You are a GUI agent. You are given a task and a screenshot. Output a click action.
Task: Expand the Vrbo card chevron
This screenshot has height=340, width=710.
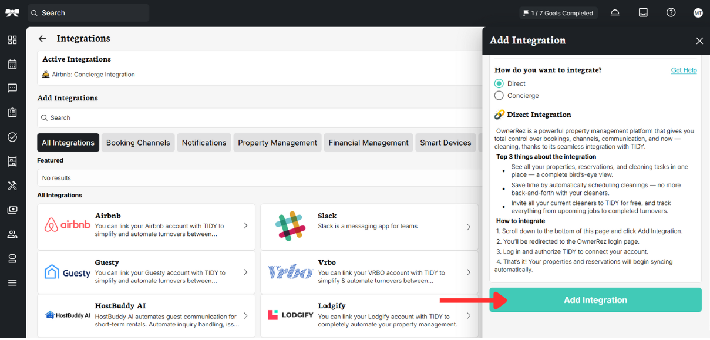tap(469, 272)
